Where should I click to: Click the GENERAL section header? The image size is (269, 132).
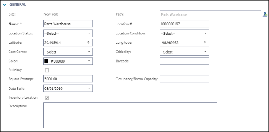(x=18, y=5)
